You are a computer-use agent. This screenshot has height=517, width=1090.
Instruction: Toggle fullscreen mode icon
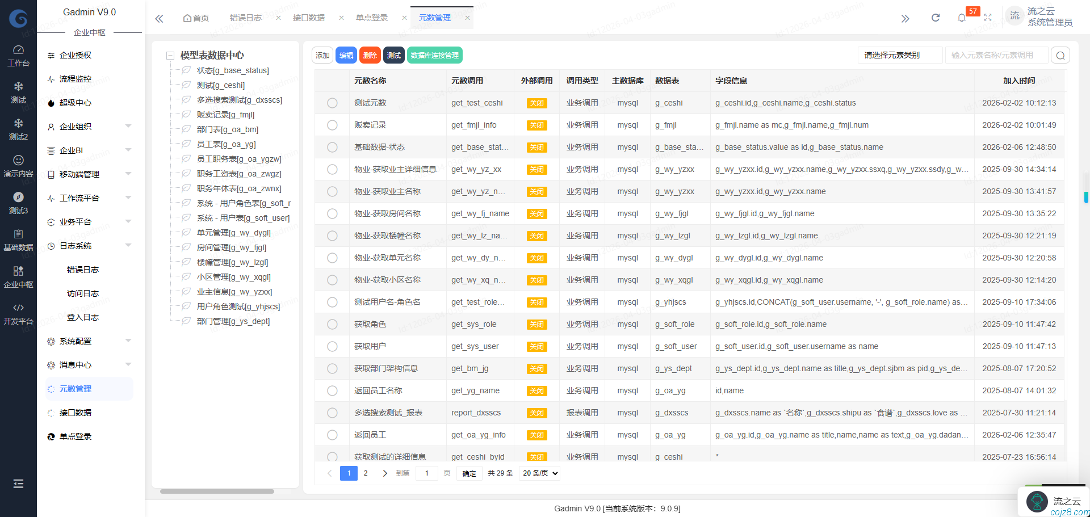pos(988,18)
